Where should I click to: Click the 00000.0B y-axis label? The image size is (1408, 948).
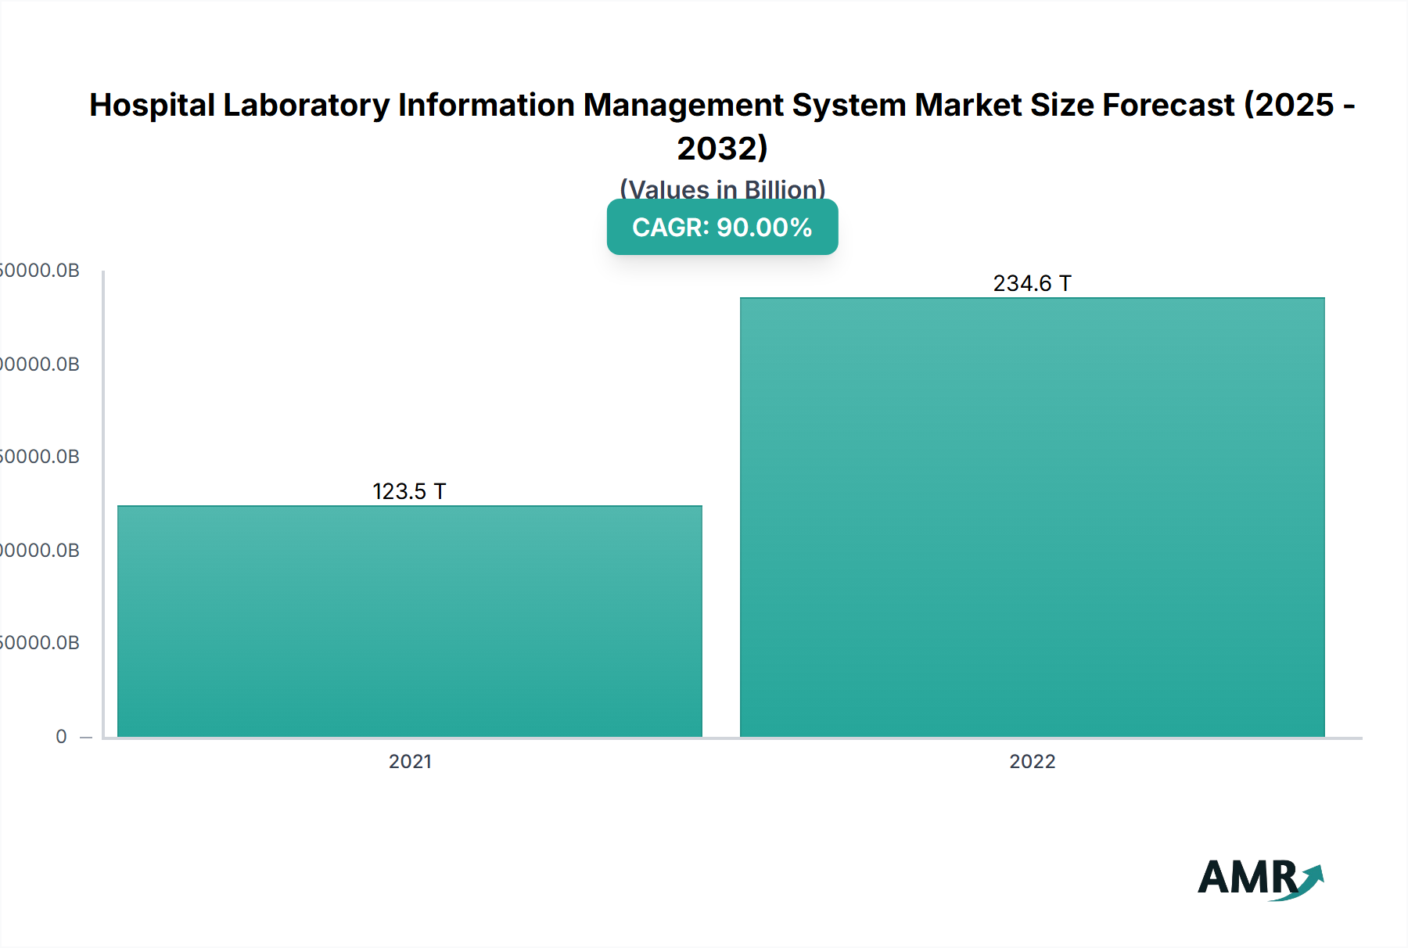(40, 550)
